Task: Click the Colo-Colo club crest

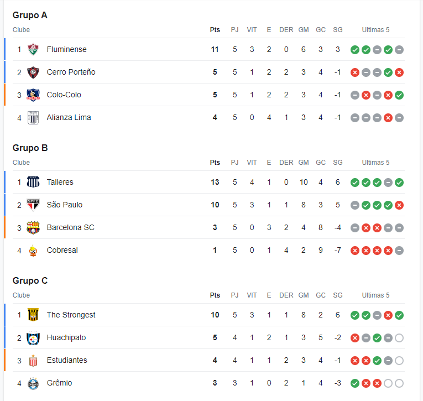Action: pos(33,95)
